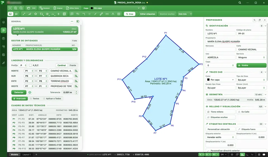The image size is (268, 157).
Task: Click the Personalizar ubicación button
Action: coord(220,129)
